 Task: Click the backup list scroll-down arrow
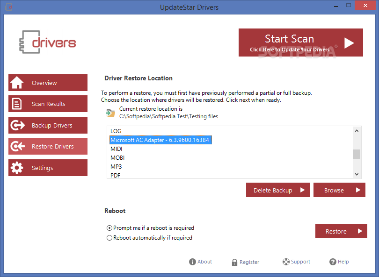coord(357,174)
